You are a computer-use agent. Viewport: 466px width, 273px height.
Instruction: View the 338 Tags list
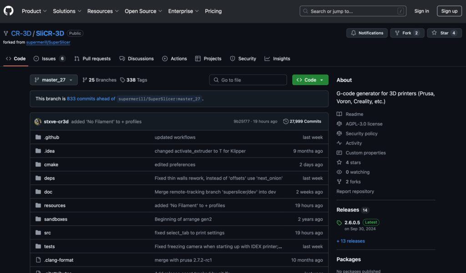134,80
